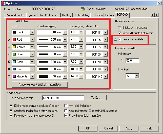Open the Profiles tab
163x134 pixels.
pyautogui.click(x=110, y=15)
